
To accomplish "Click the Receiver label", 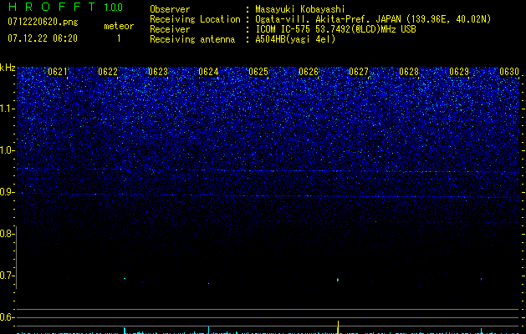I will pos(170,29).
